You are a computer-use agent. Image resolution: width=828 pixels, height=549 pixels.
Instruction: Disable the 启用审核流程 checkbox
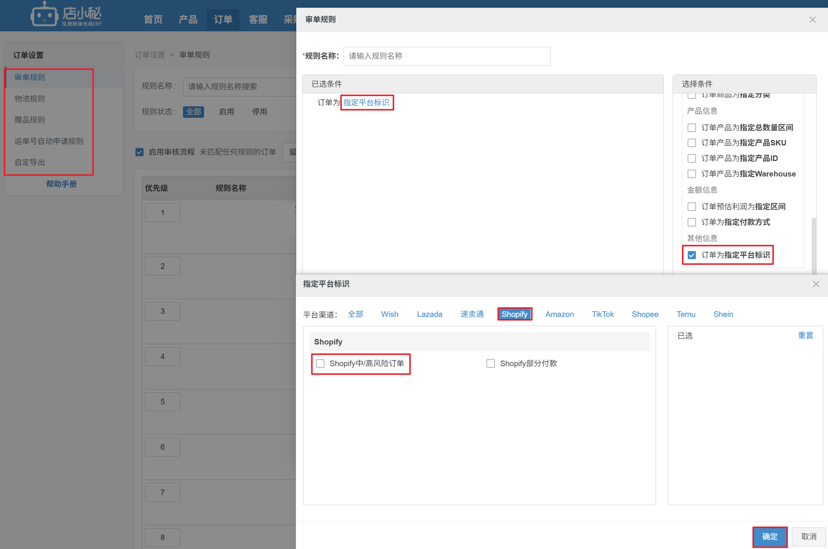point(139,152)
